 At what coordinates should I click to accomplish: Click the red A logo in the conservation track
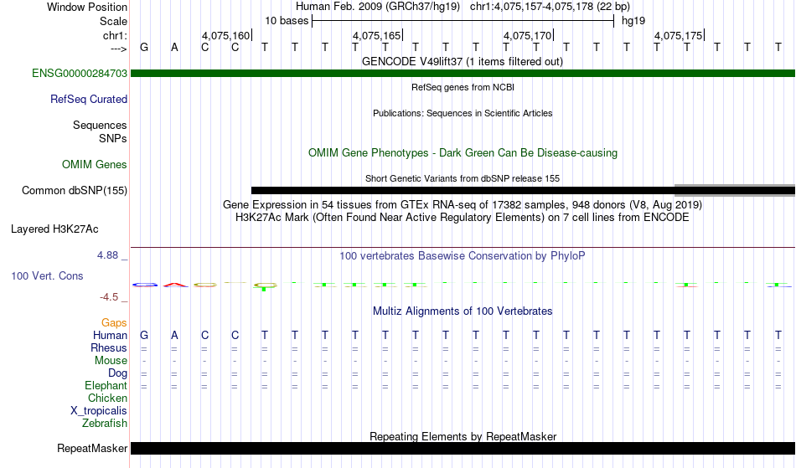pyautogui.click(x=175, y=285)
